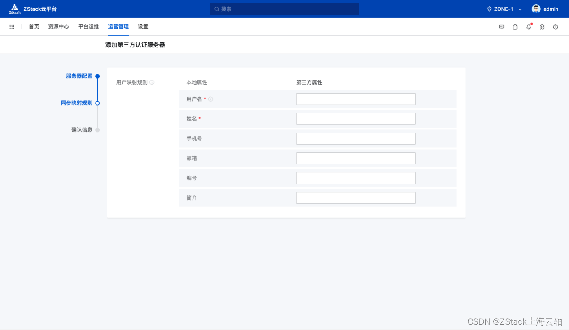Open the apps grid icon

pyautogui.click(x=12, y=26)
